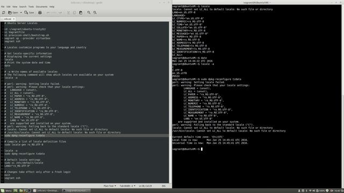The width and height of the screenshot is (344, 193).
Task: Close the info.txt tab
Action: click(14, 19)
